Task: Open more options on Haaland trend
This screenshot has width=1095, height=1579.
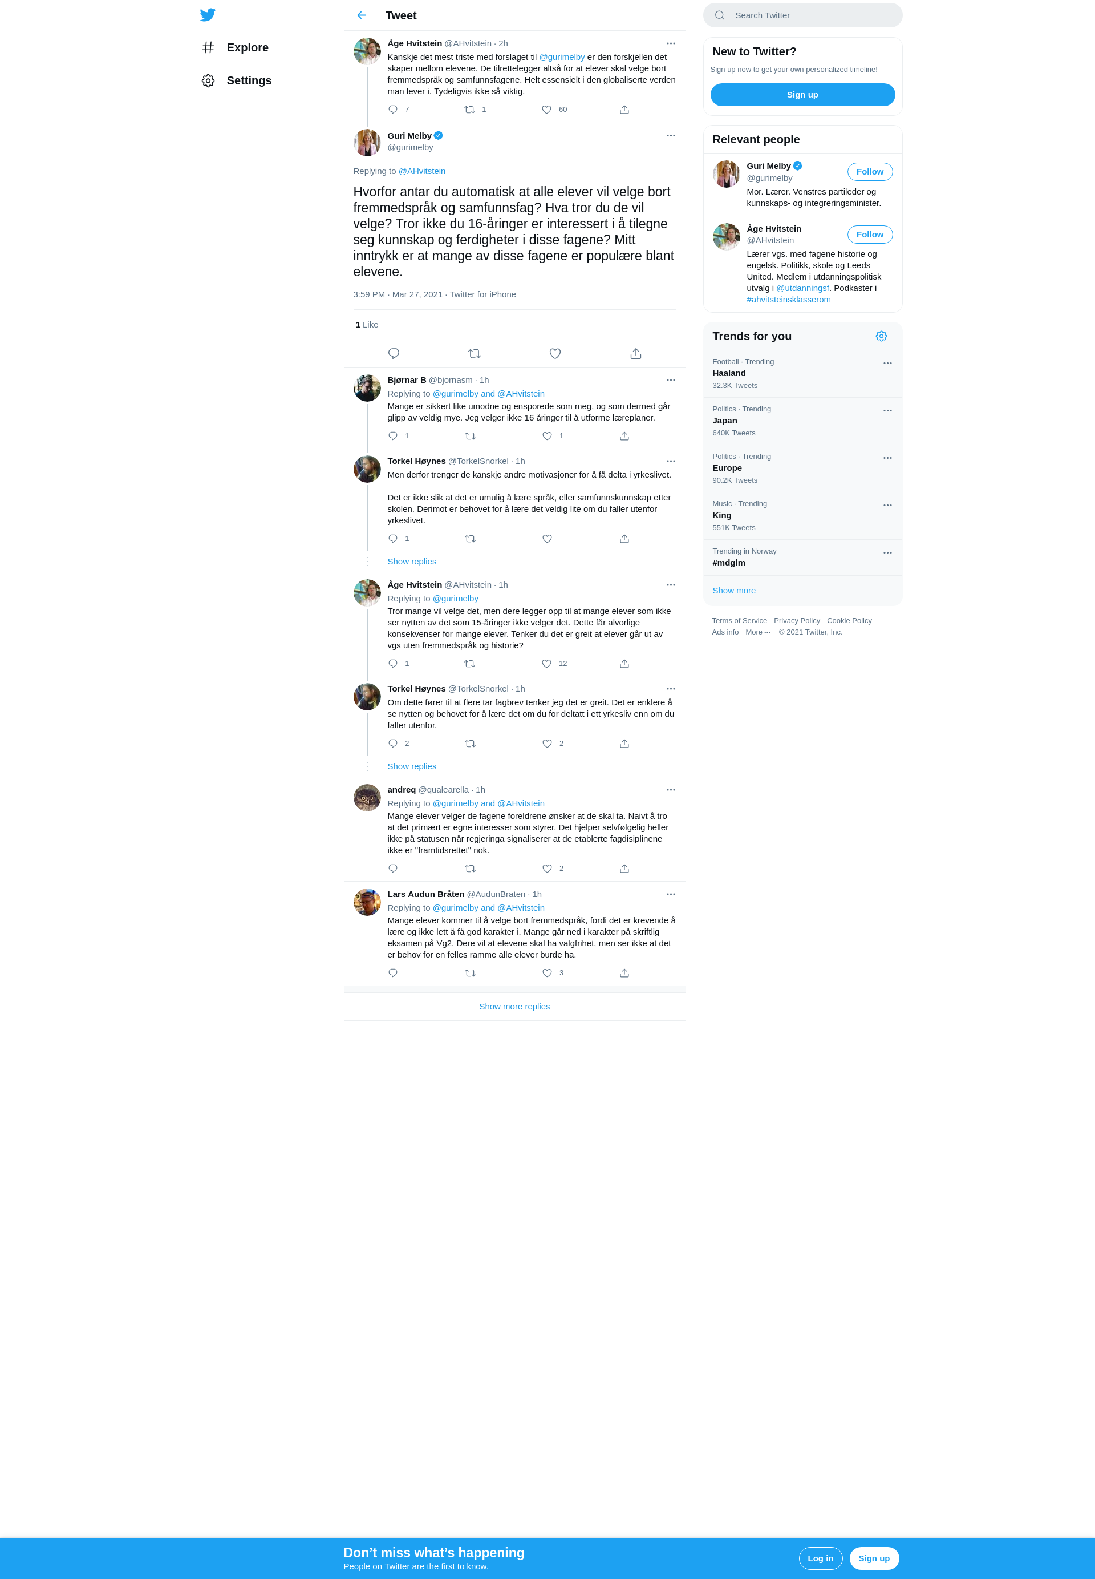Action: [x=887, y=363]
